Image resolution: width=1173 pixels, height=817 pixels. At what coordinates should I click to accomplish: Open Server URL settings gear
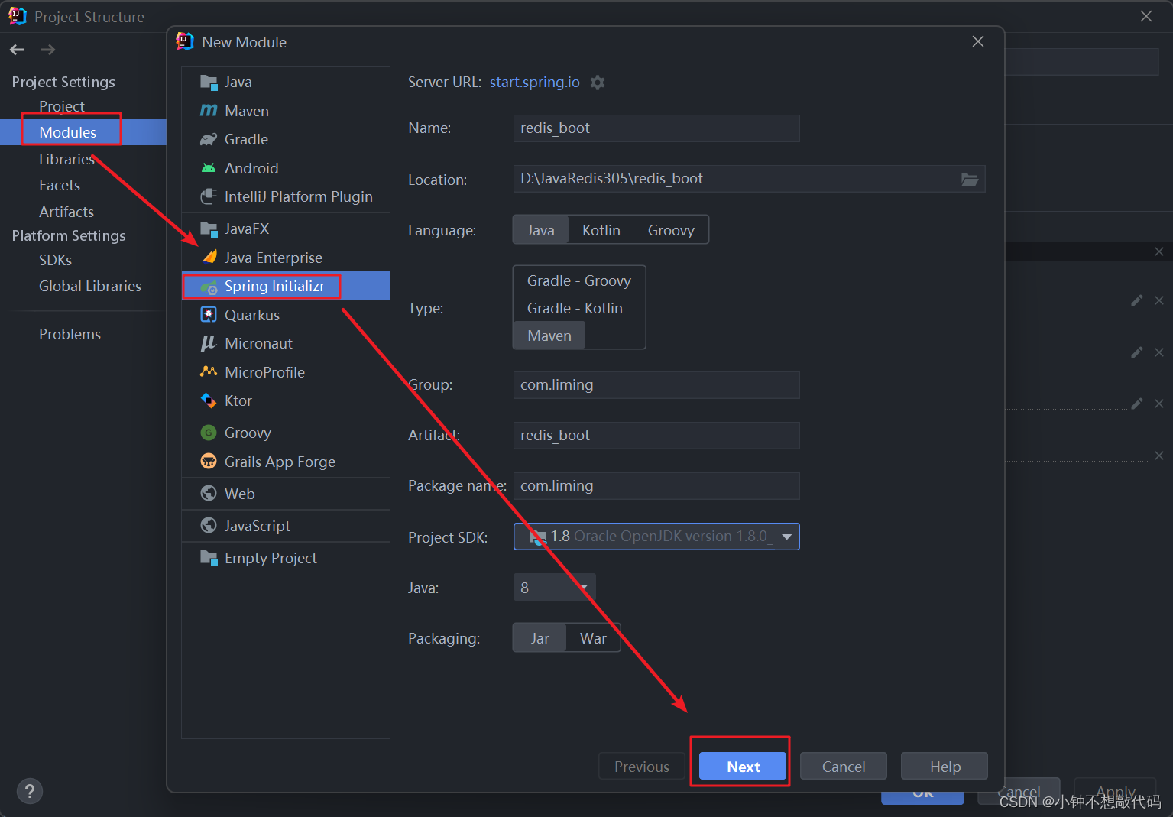598,83
